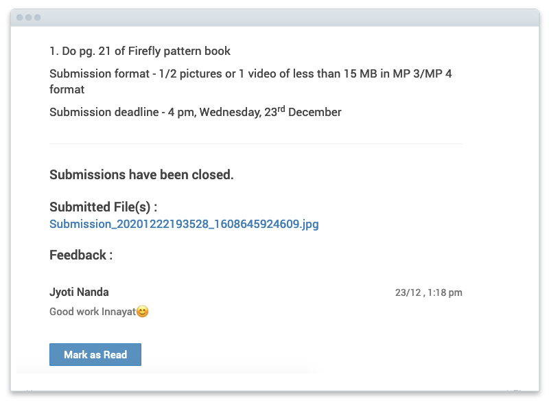This screenshot has width=549, height=403.
Task: Click the first grey window dot
Action: 20,17
